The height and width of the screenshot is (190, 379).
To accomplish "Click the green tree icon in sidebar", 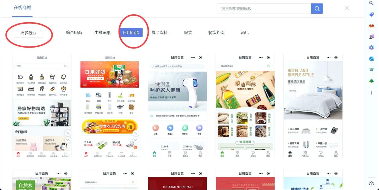I will point(371,81).
